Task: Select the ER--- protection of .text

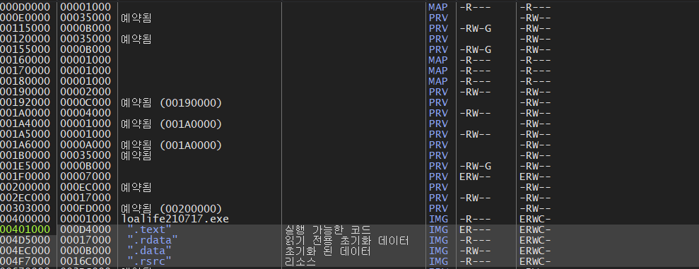Action: [x=475, y=229]
